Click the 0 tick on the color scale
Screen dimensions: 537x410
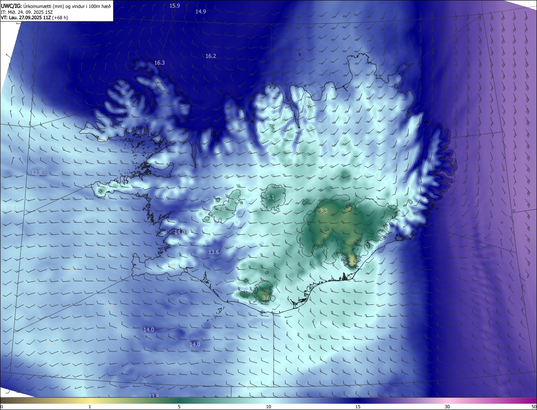tap(2, 407)
